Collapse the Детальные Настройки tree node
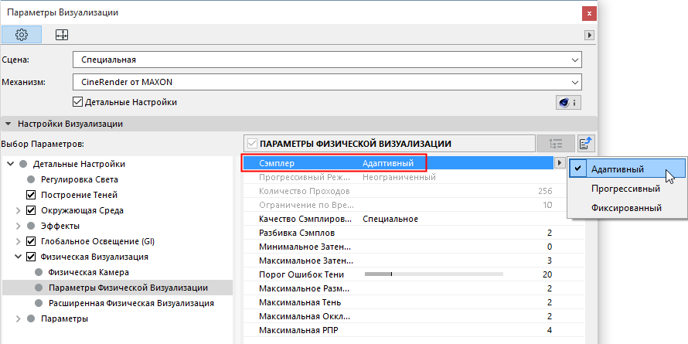Image resolution: width=688 pixels, height=344 pixels. [x=11, y=164]
